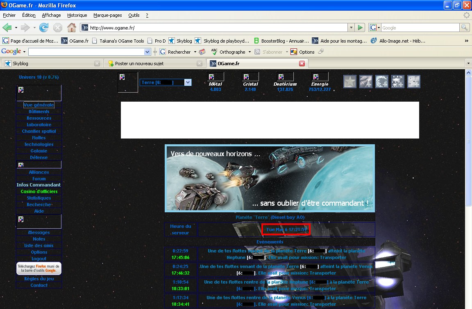Click the last officer icon on the right
The height and width of the screenshot is (309, 472).
413,81
